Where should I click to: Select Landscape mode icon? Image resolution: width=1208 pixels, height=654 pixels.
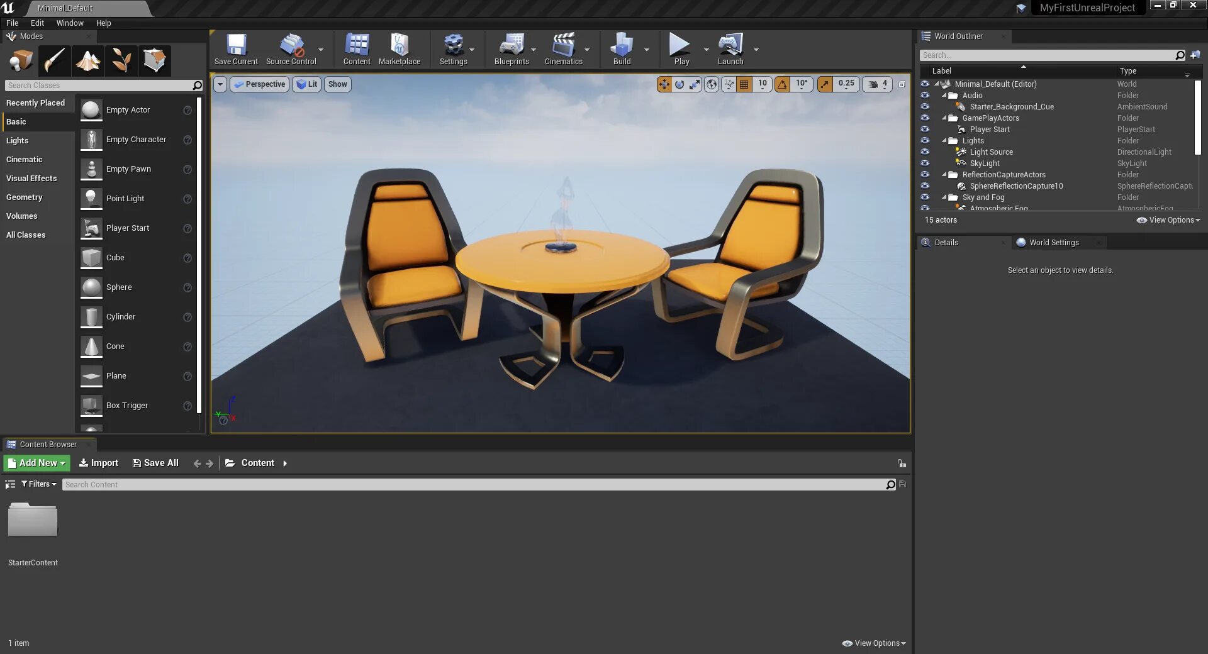pyautogui.click(x=87, y=61)
